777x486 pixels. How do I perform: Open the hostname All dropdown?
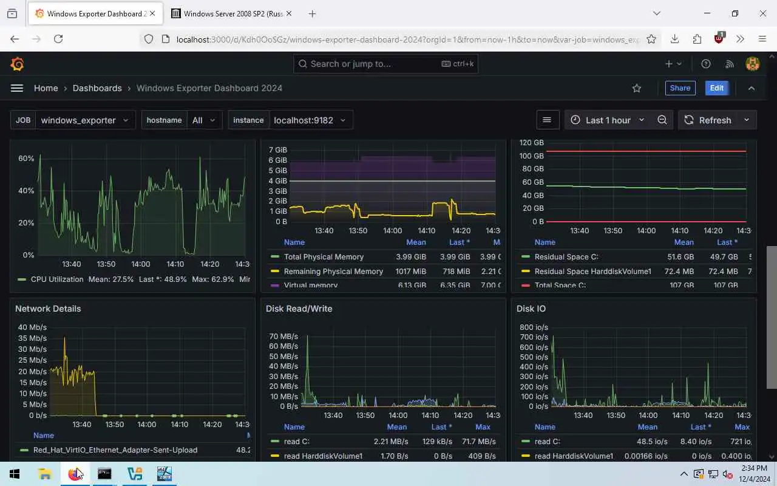point(205,120)
